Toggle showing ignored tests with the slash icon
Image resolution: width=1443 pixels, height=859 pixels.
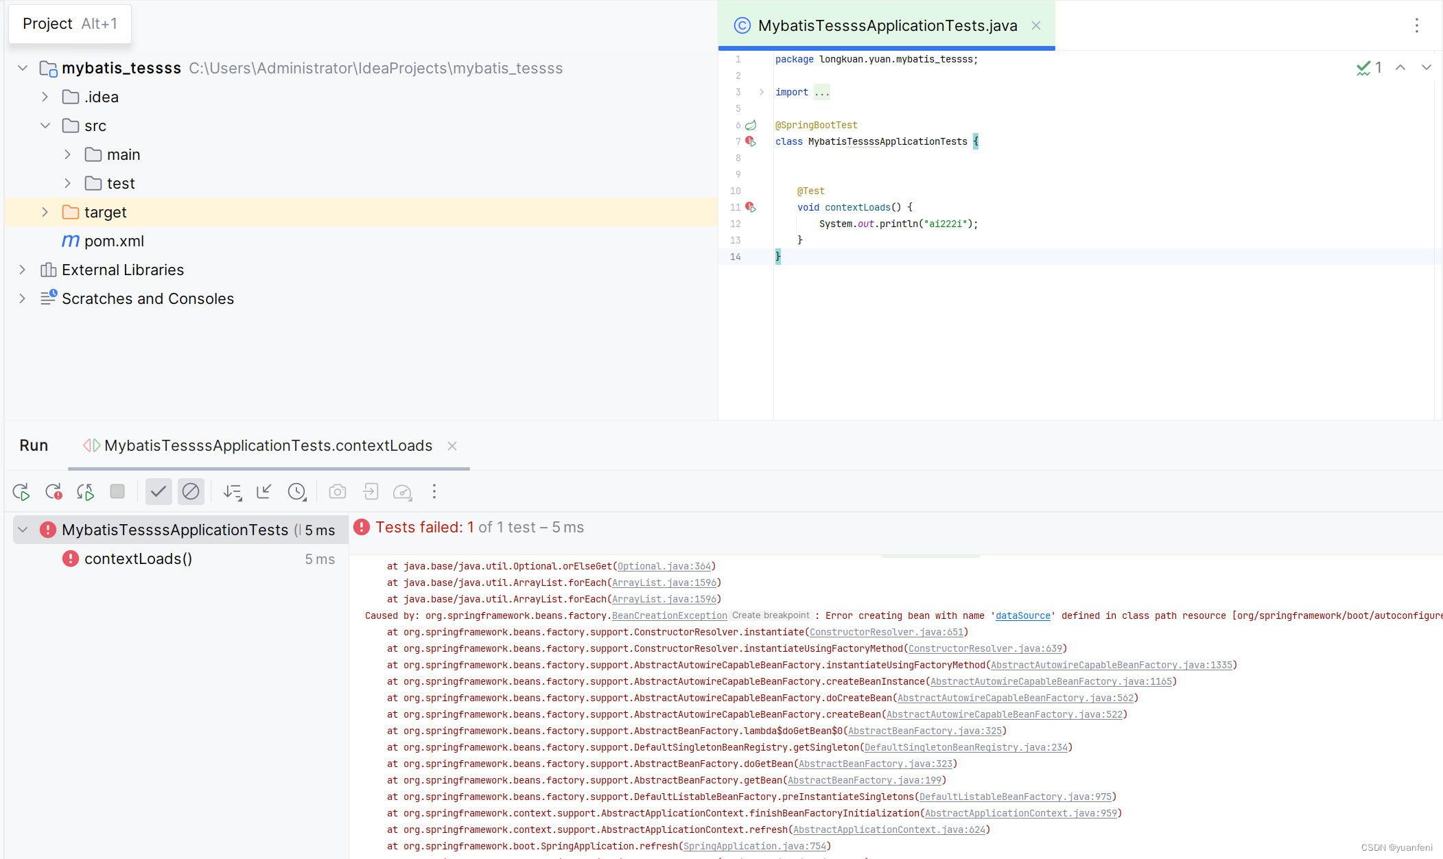coord(191,491)
